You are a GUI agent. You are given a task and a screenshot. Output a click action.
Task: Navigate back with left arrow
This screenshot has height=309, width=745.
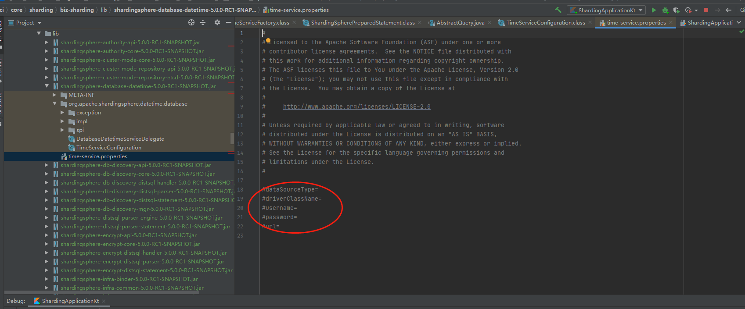pyautogui.click(x=729, y=10)
